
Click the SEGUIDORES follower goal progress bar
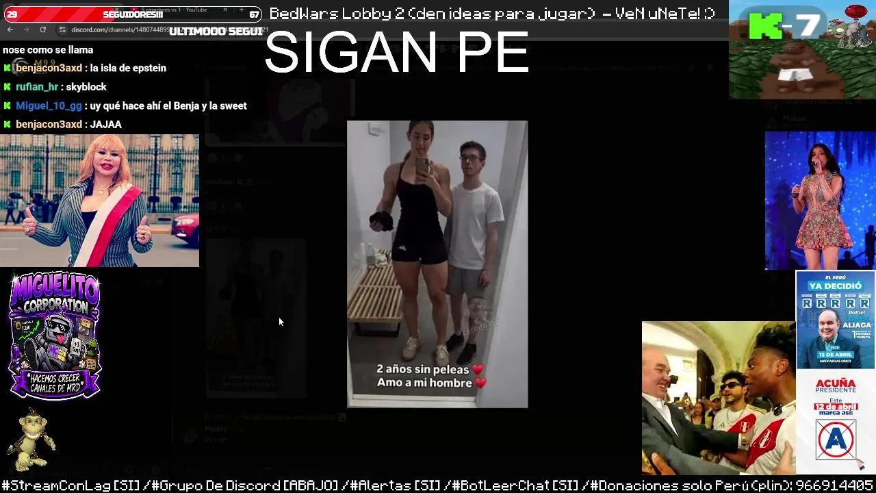133,14
